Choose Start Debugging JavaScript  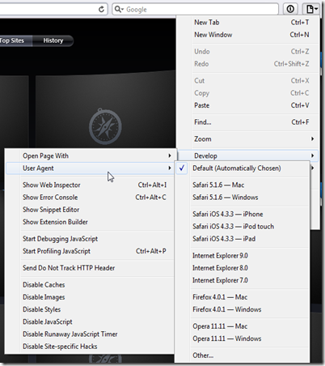(91, 239)
